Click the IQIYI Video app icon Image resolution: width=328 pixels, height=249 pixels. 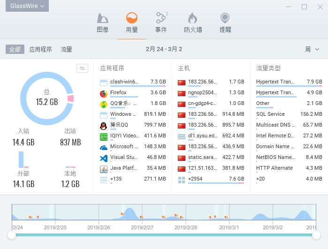(x=104, y=137)
